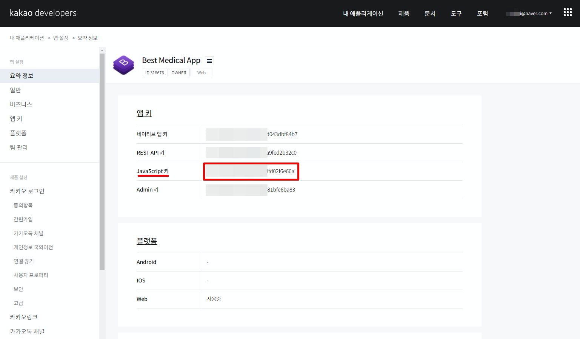The image size is (580, 339).
Task: Open 카카오 로그인 in the sidebar
Action: point(27,191)
